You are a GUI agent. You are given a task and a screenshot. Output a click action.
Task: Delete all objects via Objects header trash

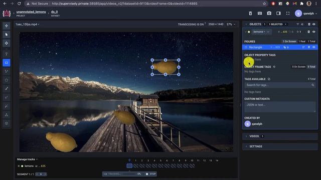point(309,24)
